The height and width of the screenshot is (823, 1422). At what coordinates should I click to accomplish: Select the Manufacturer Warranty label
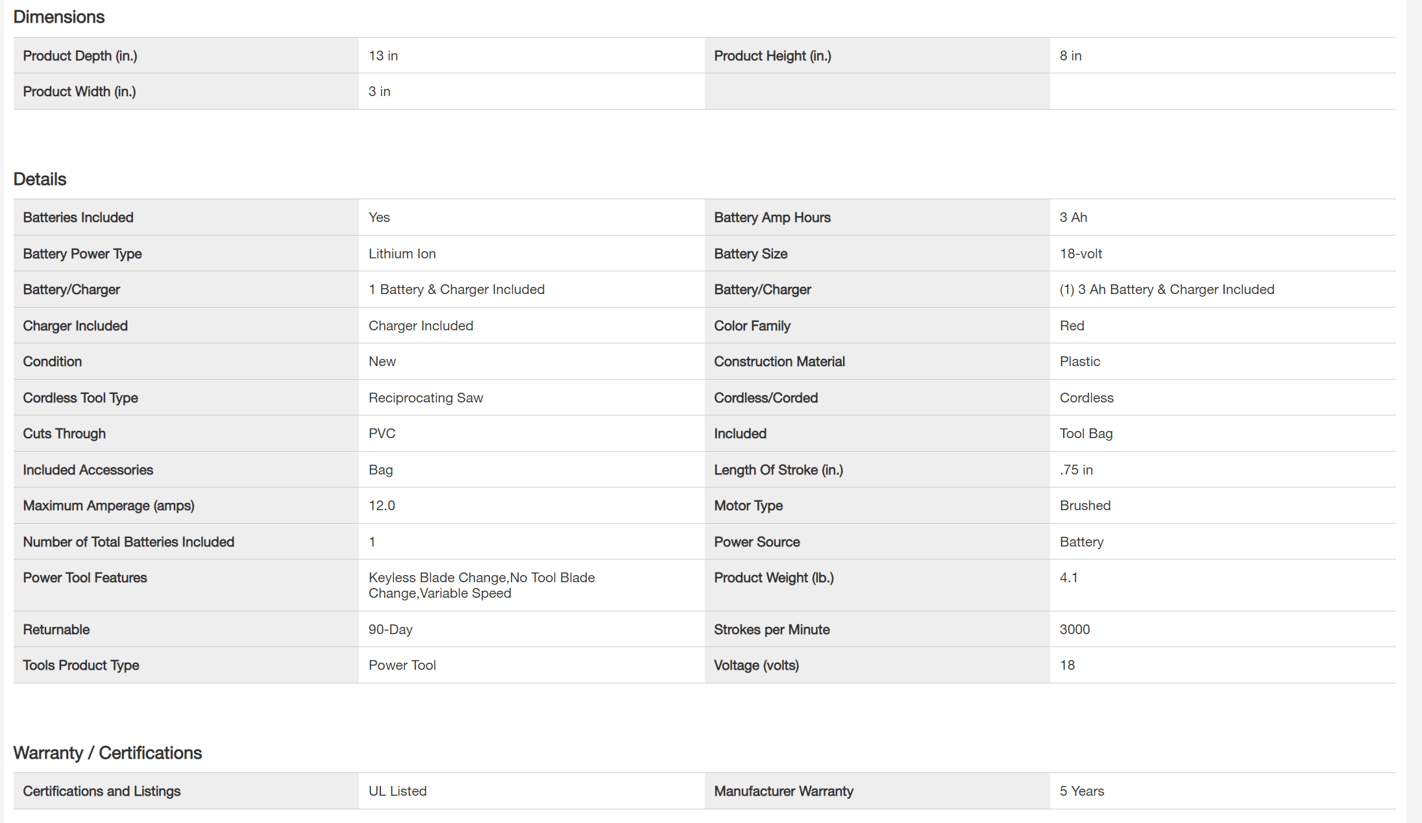783,791
